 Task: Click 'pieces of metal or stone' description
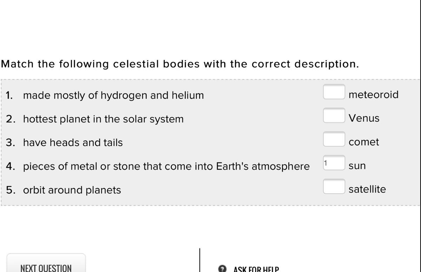(x=166, y=166)
